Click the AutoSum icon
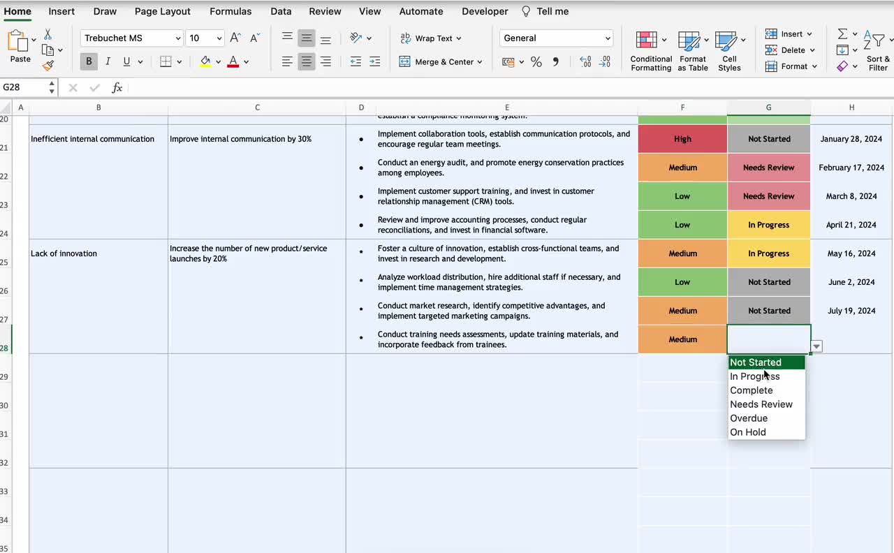 coord(842,32)
